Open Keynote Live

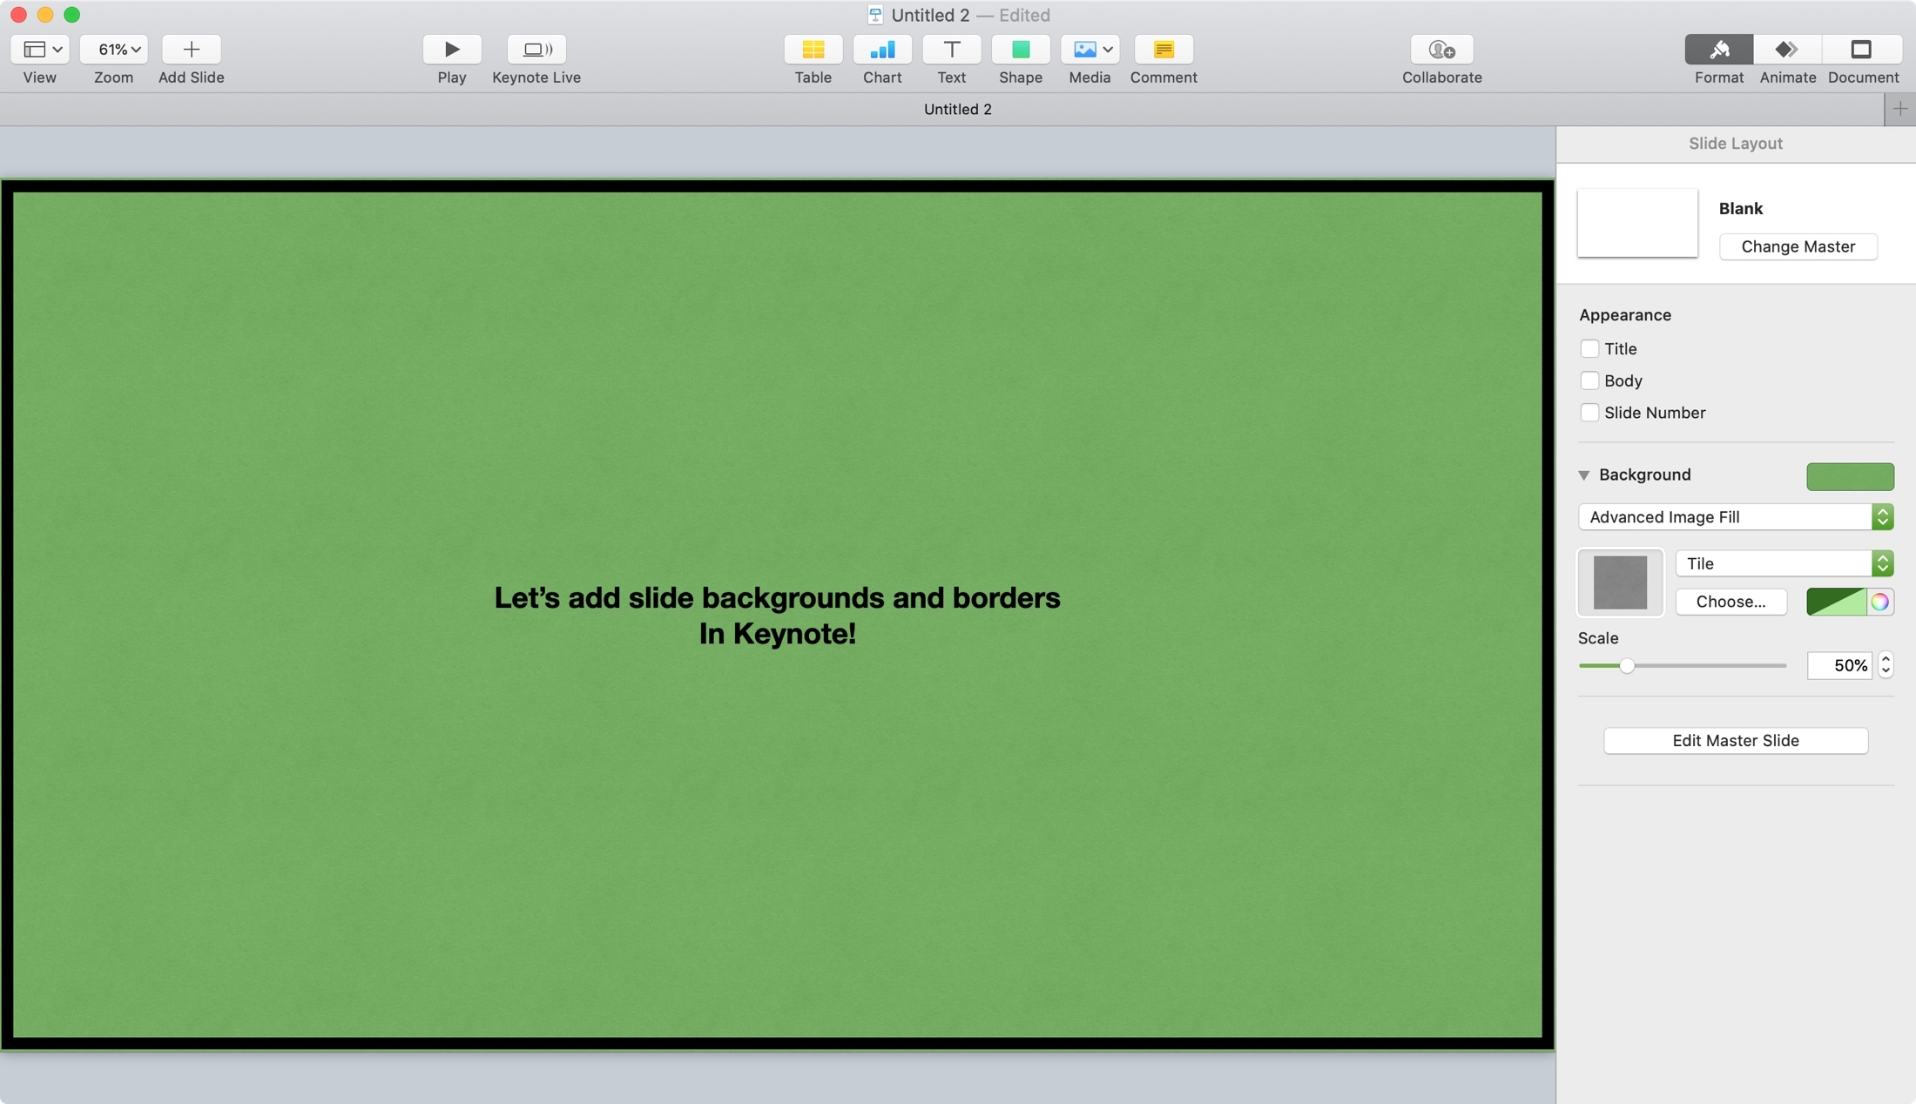pos(536,50)
